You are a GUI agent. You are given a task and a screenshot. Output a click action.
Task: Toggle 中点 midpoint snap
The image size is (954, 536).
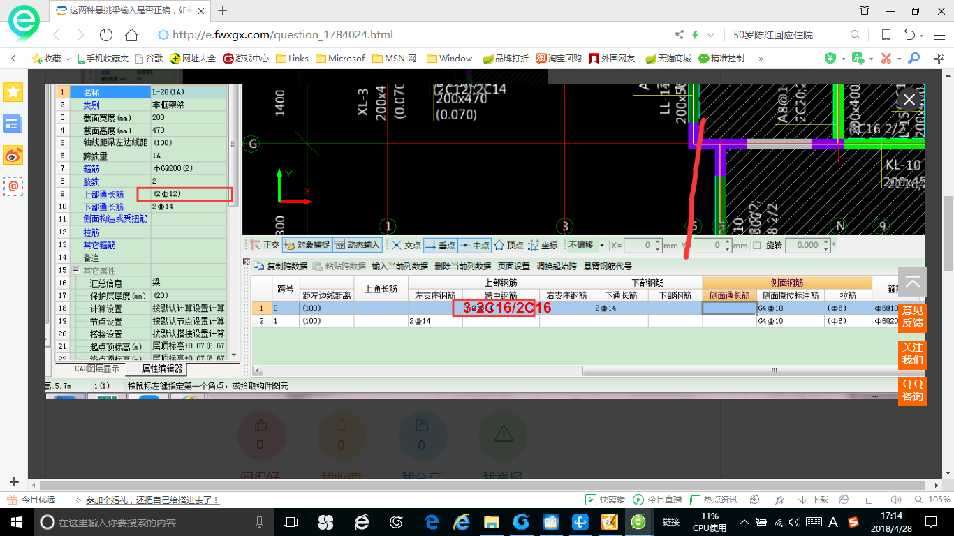tap(475, 245)
